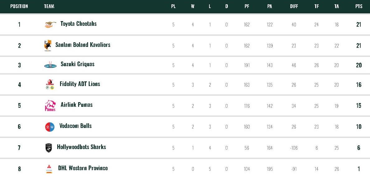Select the Vodacom Bulls team name
370x177 pixels.
tap(76, 126)
